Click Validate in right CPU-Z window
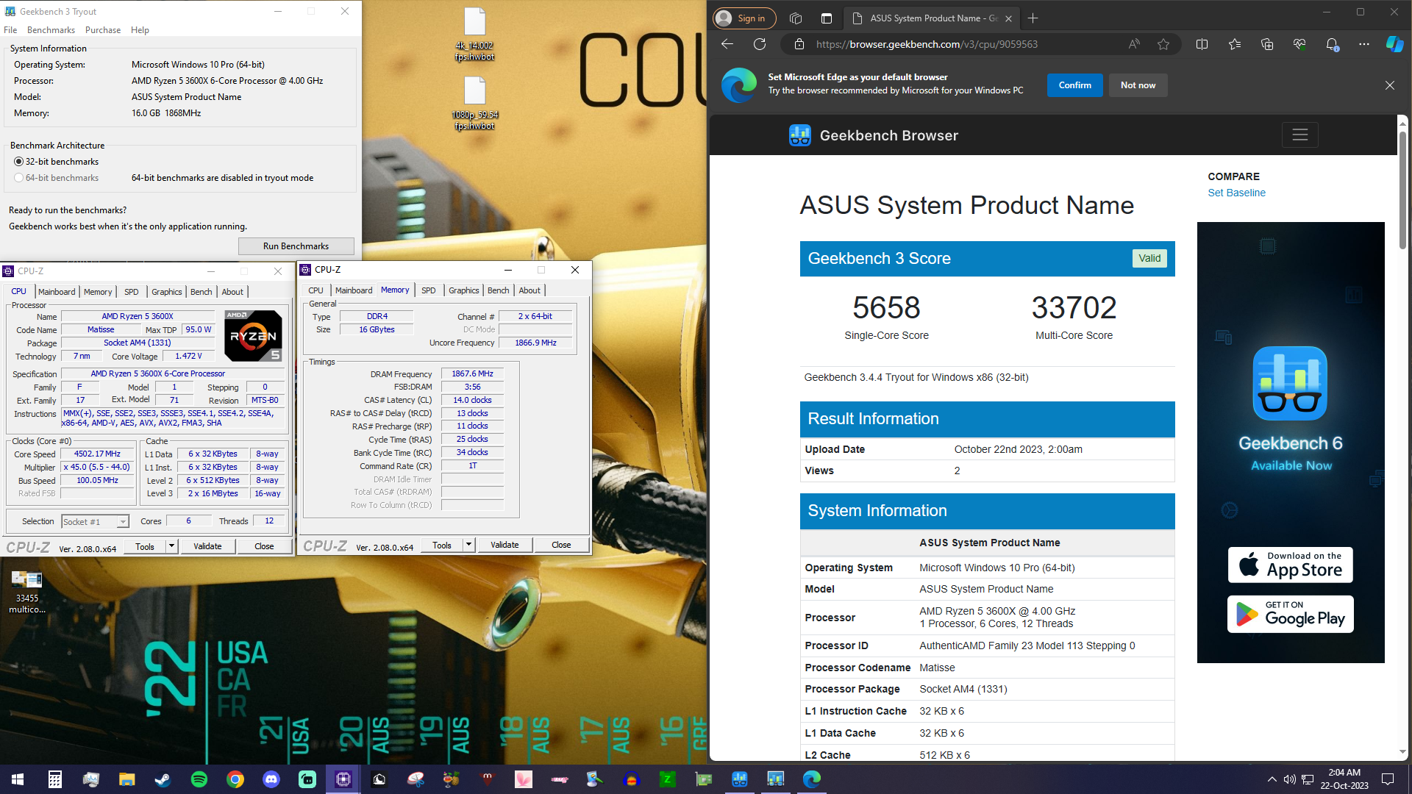 pyautogui.click(x=504, y=545)
